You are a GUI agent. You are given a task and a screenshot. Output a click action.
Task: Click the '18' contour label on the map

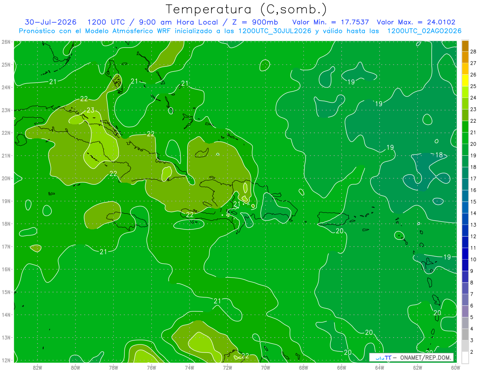[x=439, y=155]
